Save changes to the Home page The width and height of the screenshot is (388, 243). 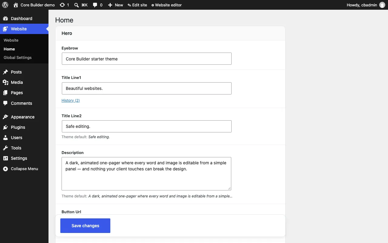click(85, 226)
